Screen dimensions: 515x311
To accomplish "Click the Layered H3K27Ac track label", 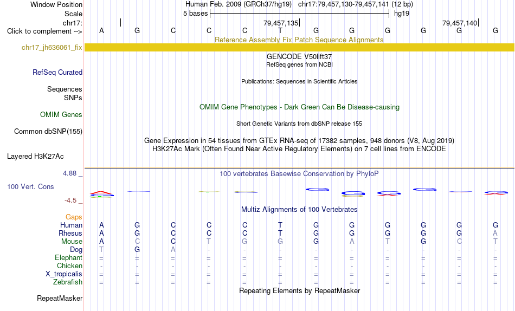I will [35, 157].
